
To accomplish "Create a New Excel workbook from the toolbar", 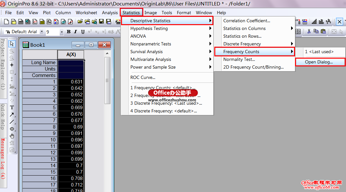I will [x=28, y=22].
